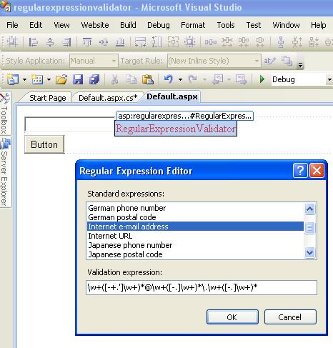Viewport: 333px width, 348px height.
Task: Expand the New Project dropdown arrow
Action: (24, 79)
